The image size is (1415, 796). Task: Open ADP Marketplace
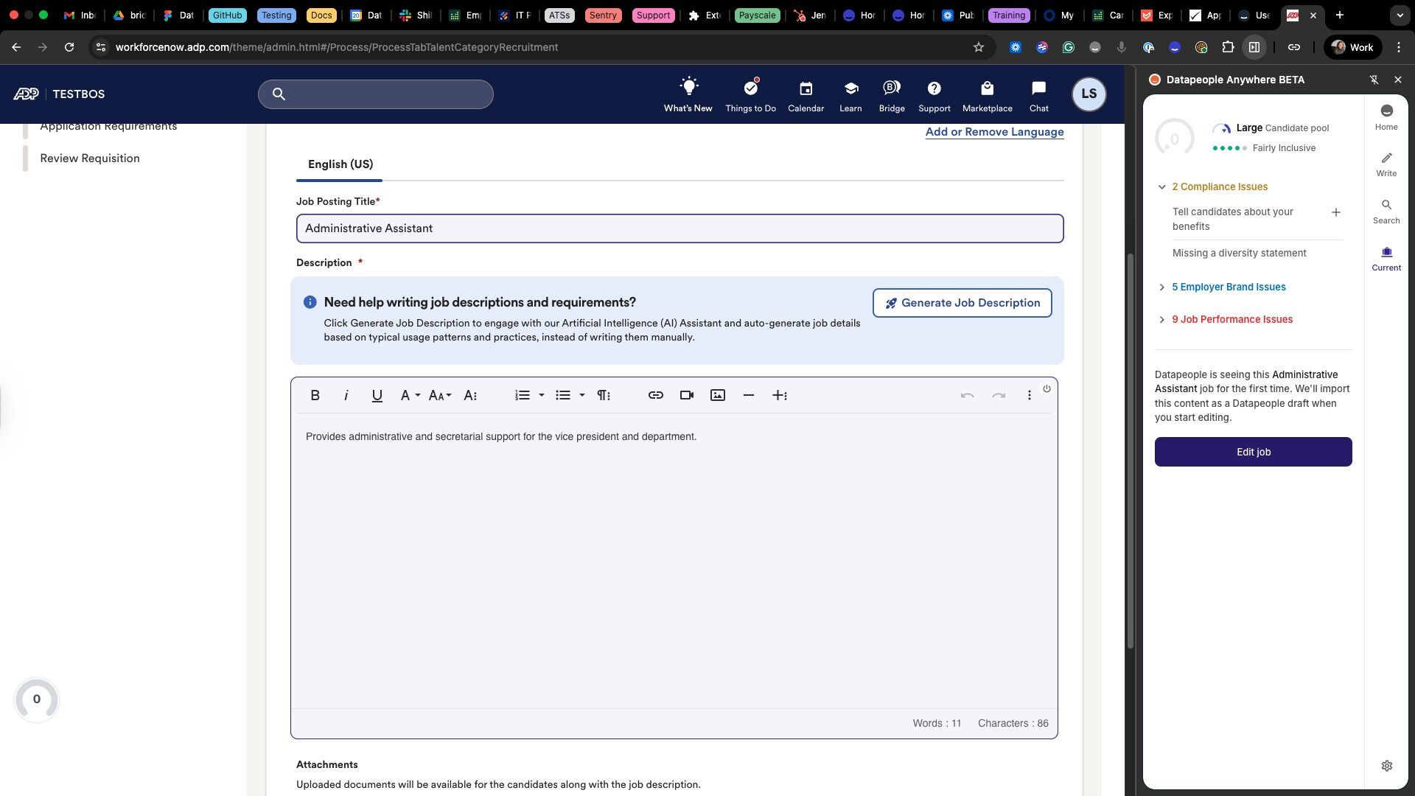[987, 94]
